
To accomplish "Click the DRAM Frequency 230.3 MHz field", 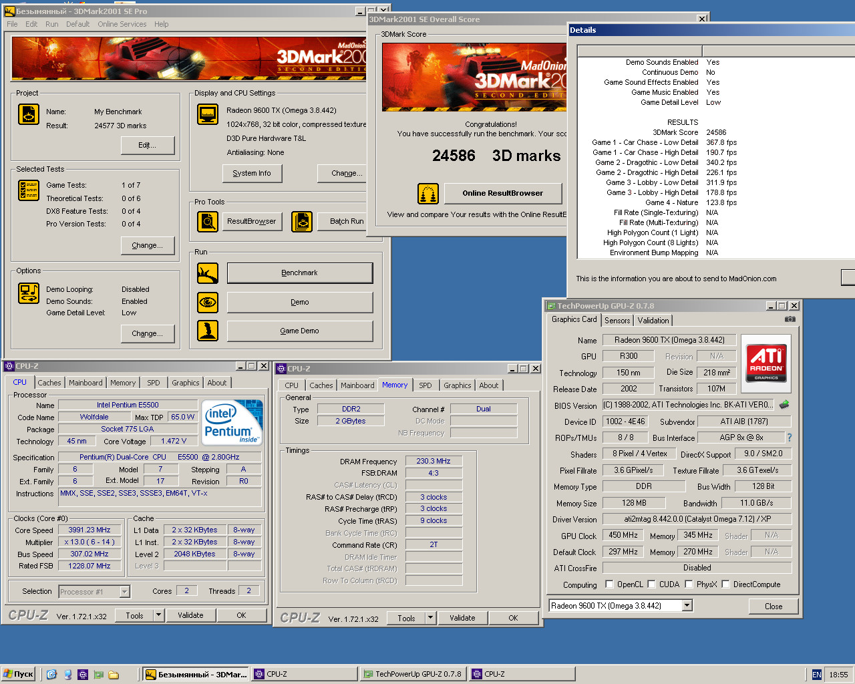I will 434,461.
